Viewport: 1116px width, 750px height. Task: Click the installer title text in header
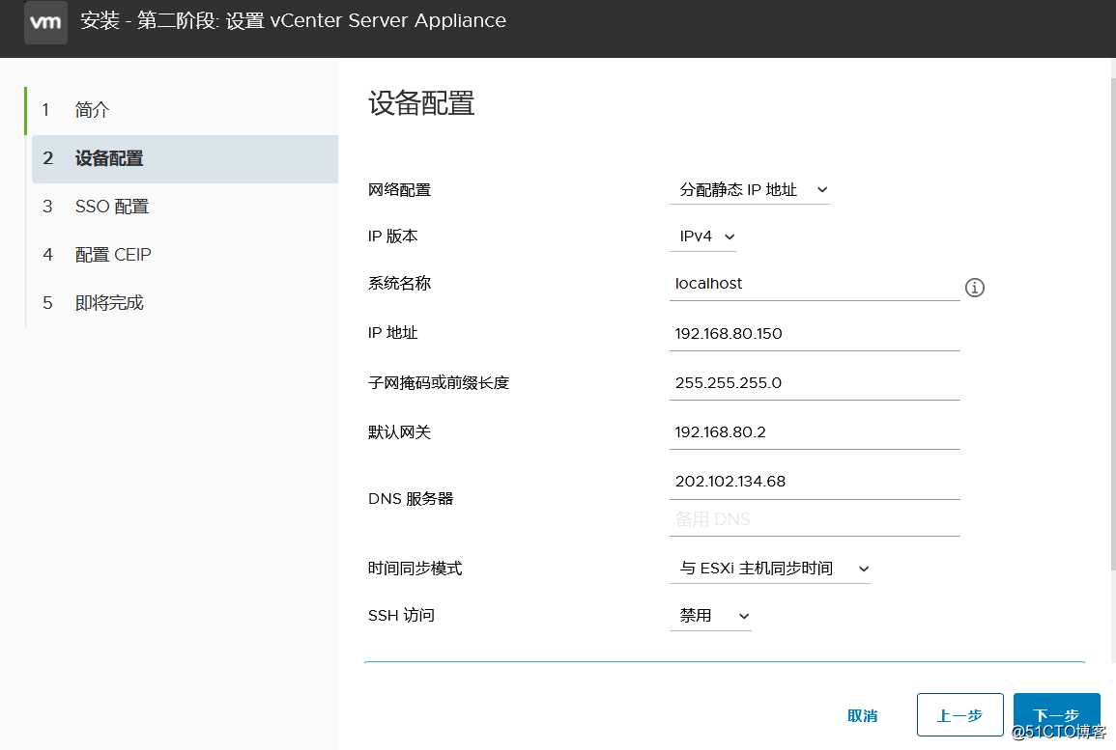coord(293,20)
